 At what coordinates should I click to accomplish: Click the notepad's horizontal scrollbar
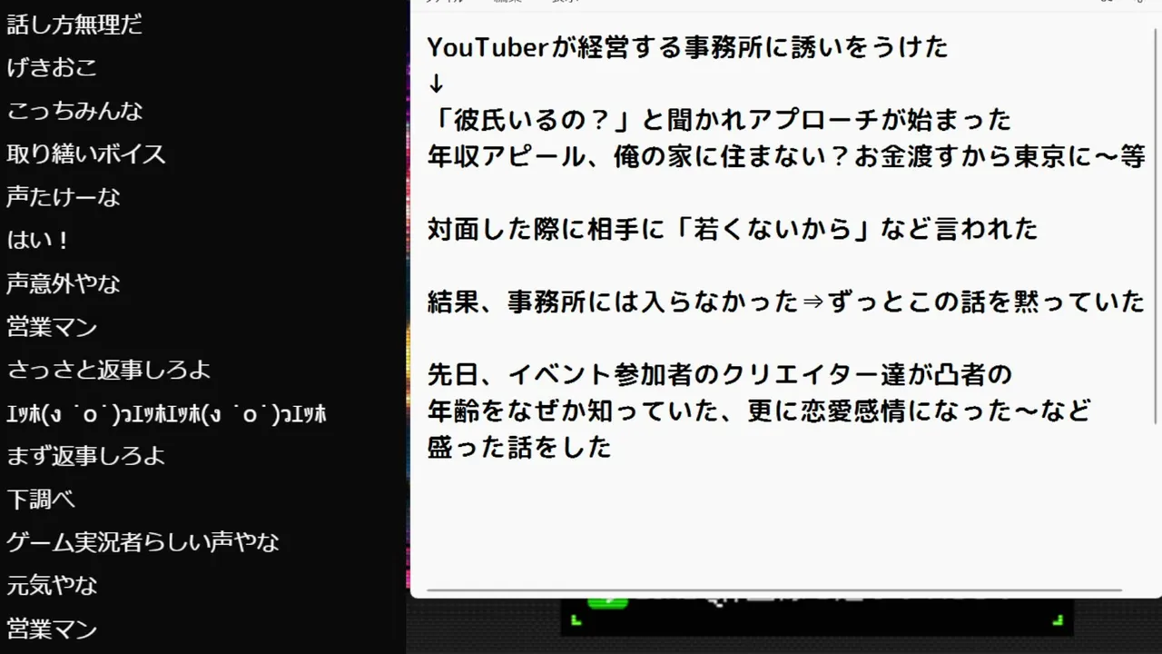773,591
